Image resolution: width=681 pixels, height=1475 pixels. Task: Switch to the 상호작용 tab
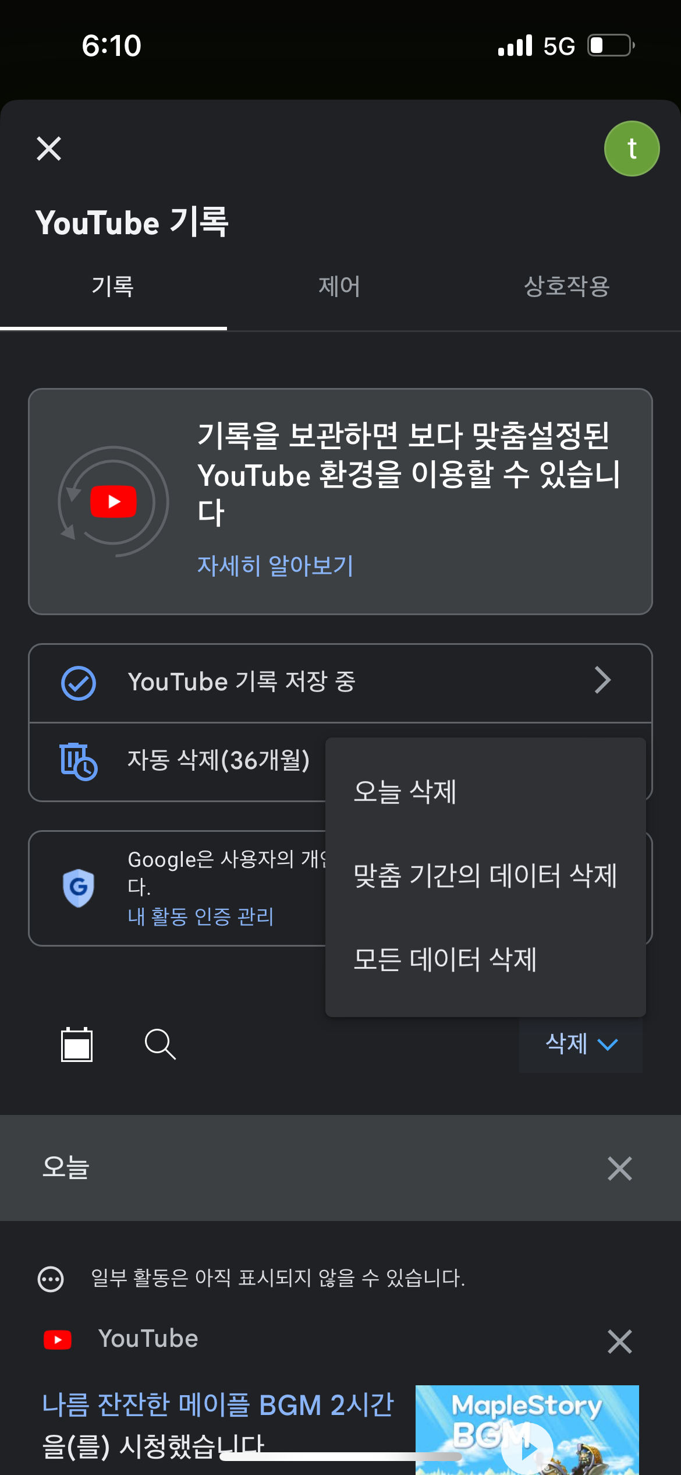pos(567,287)
